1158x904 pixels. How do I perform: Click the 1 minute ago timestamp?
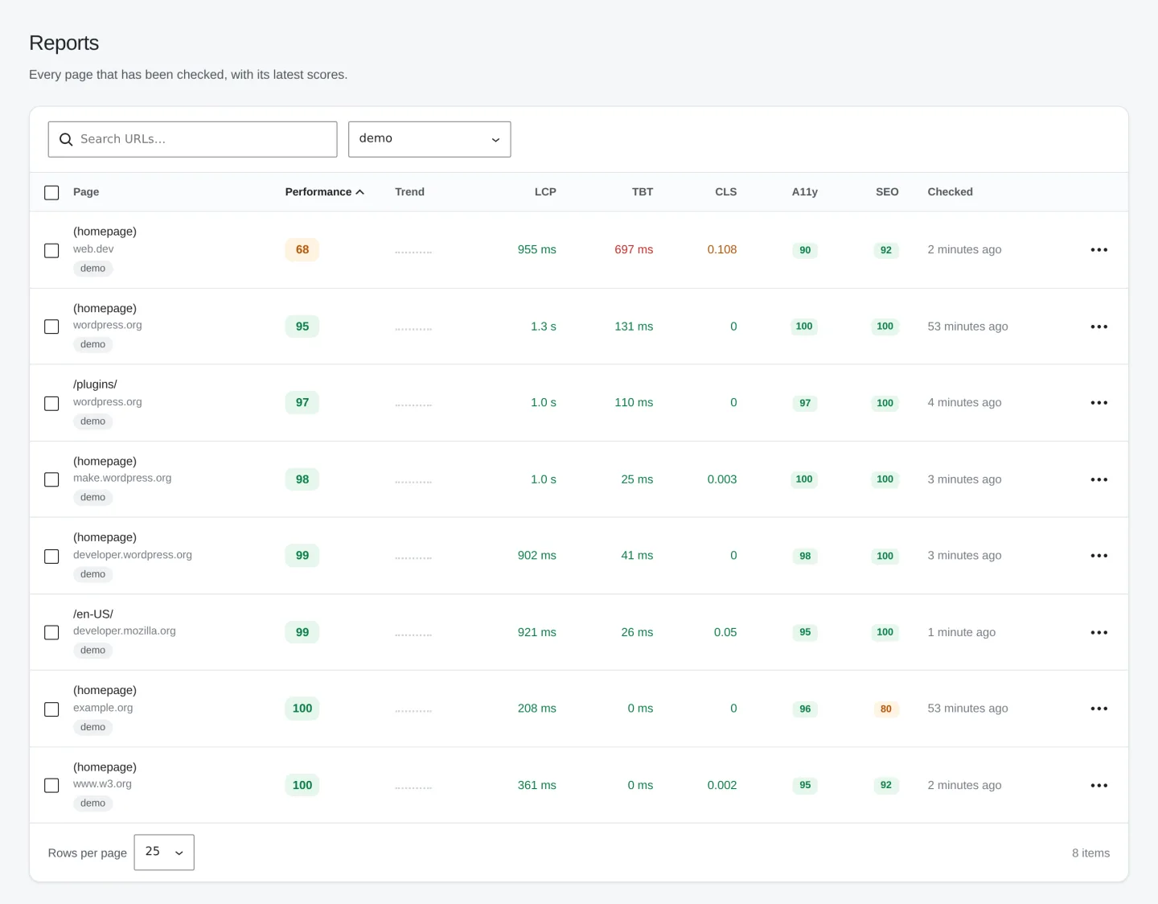pyautogui.click(x=961, y=633)
